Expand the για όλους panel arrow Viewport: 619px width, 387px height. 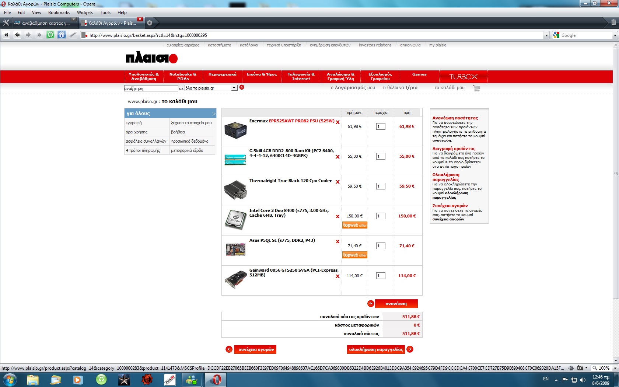(213, 113)
